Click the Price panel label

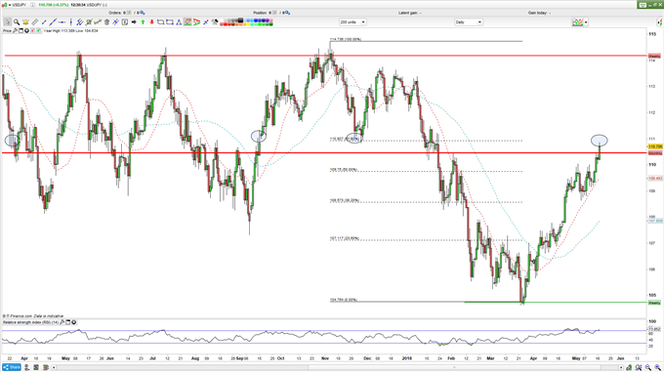[7, 31]
